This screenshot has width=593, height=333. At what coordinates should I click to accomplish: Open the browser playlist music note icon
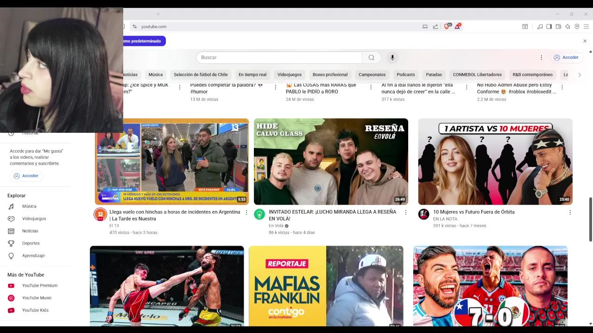coord(540,26)
